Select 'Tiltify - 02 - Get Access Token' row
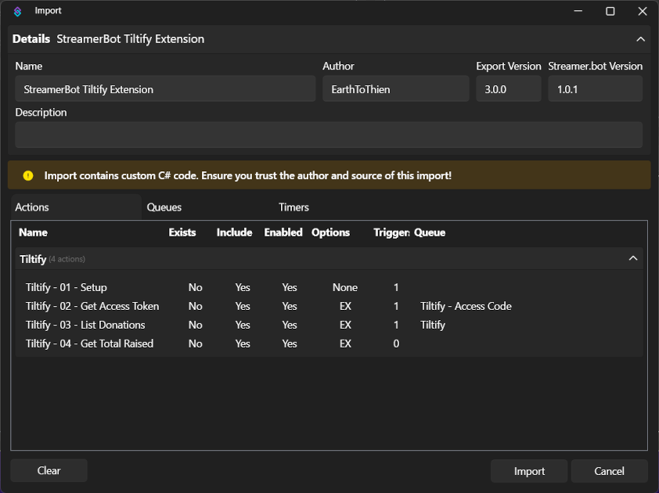 pyautogui.click(x=329, y=307)
